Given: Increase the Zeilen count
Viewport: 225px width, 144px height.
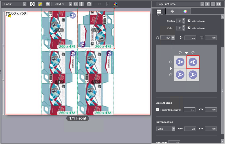Looking at the screenshot, I should (184, 27).
